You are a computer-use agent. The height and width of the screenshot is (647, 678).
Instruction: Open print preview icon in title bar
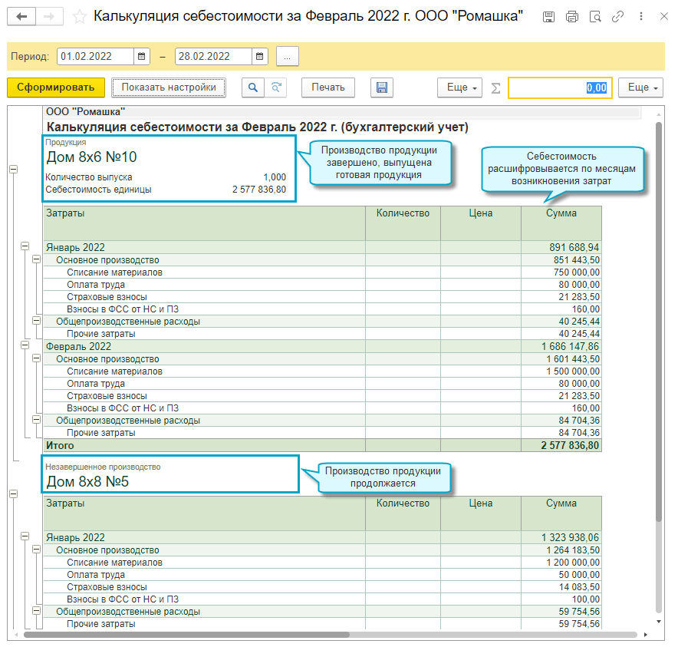pyautogui.click(x=595, y=17)
